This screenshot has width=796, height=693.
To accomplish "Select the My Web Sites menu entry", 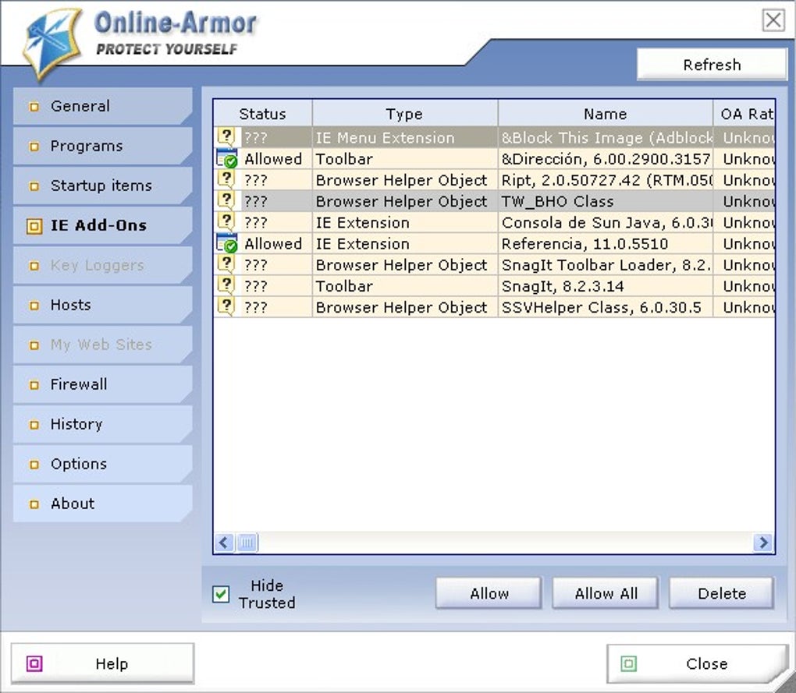I will point(102,345).
